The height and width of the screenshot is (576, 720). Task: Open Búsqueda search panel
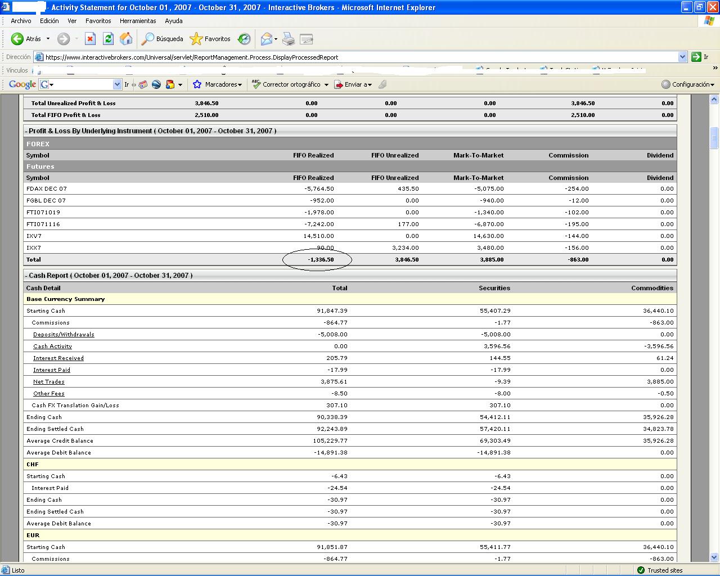coord(163,39)
